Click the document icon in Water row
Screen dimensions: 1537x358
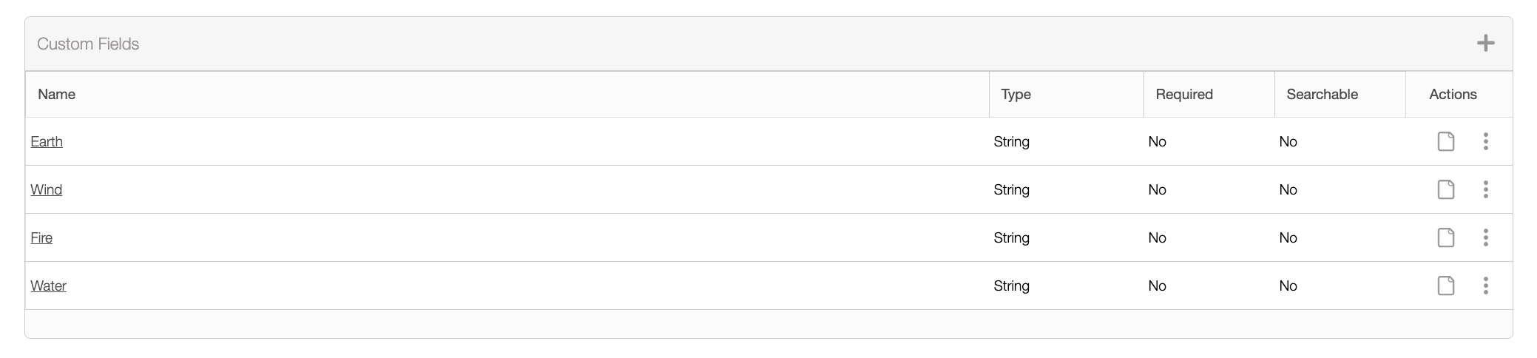pos(1445,286)
